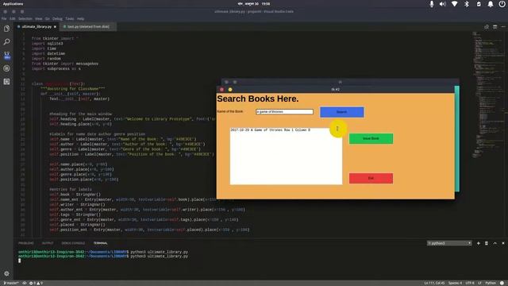The image size is (508, 286).
Task: Click the microphone icon in system tray
Action: click(x=431, y=4)
